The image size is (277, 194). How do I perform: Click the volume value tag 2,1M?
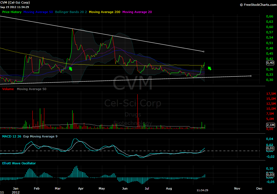tap(270, 125)
